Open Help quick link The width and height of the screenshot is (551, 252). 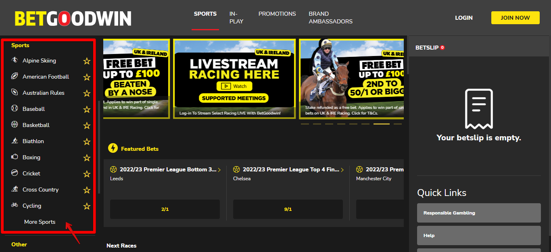[479, 235]
